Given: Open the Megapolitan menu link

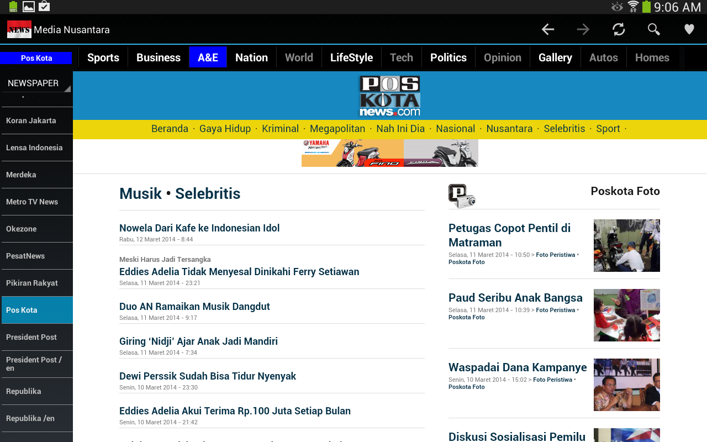Looking at the screenshot, I should click(337, 129).
